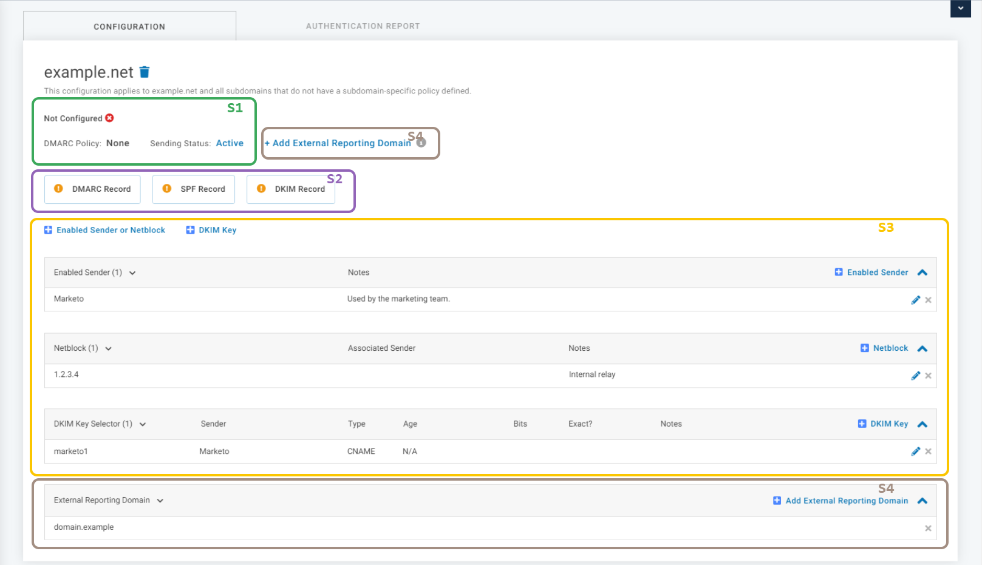The image size is (982, 565).
Task: Sort by the DKIM Key Selector (1) chevron
Action: click(x=143, y=425)
